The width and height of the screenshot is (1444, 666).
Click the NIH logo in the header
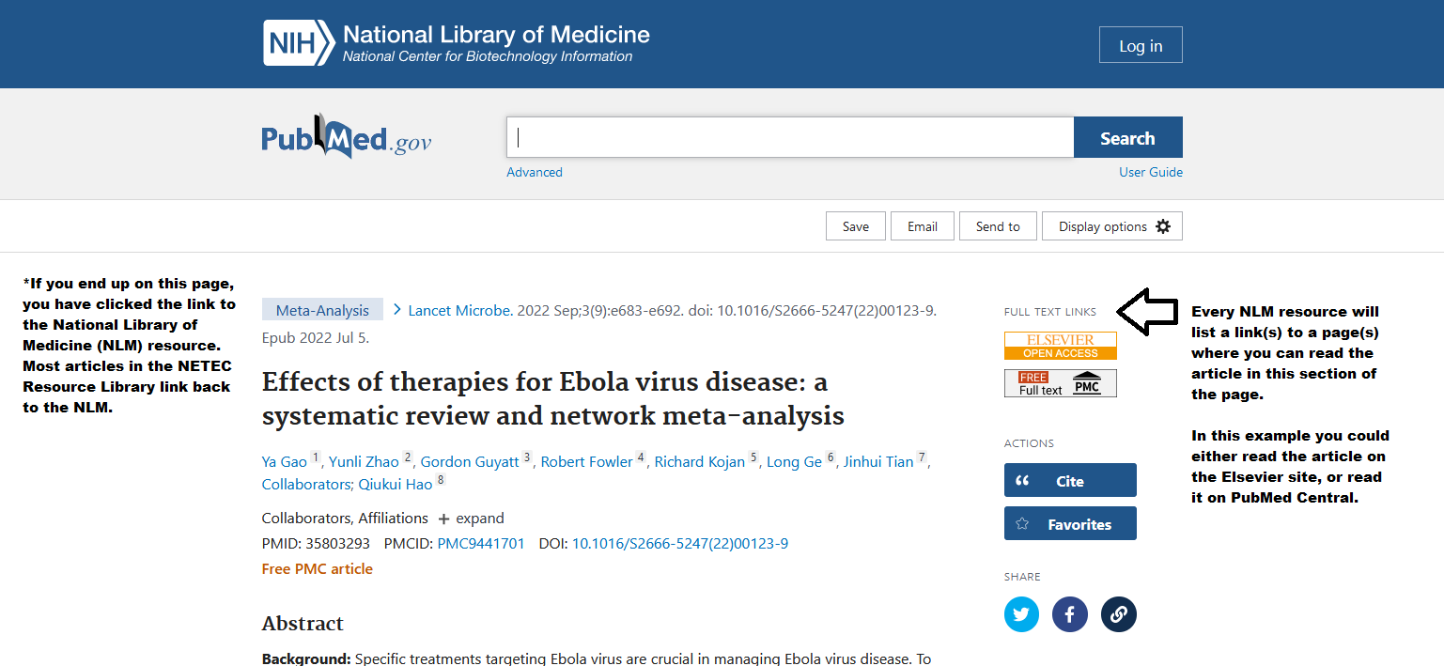[x=299, y=43]
